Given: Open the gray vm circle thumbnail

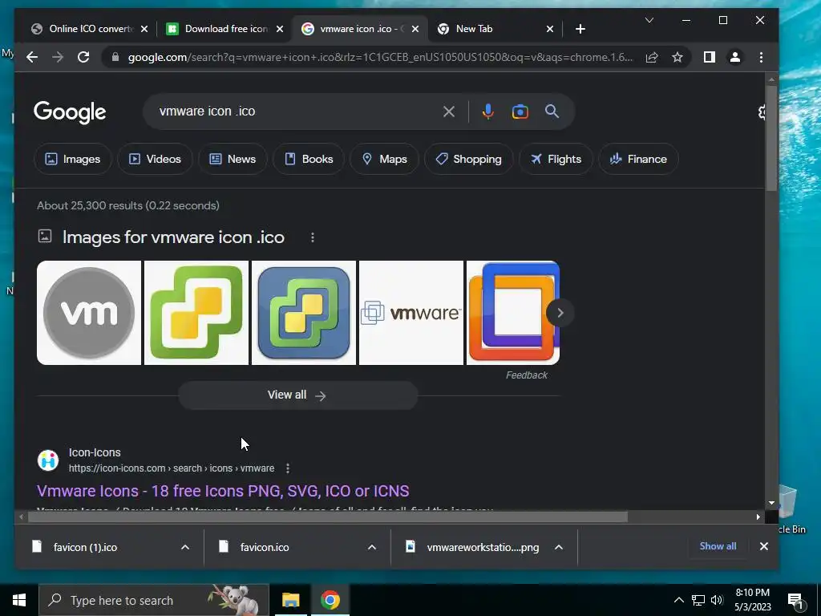Looking at the screenshot, I should tap(89, 313).
